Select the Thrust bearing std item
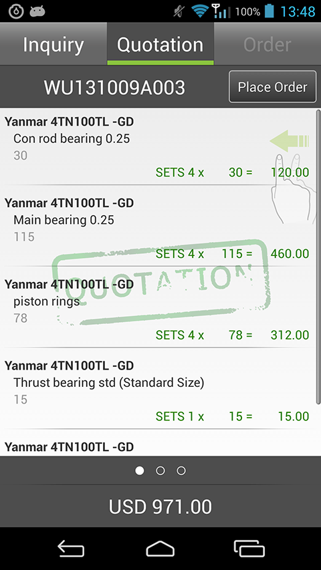The image size is (321, 570). tap(158, 389)
